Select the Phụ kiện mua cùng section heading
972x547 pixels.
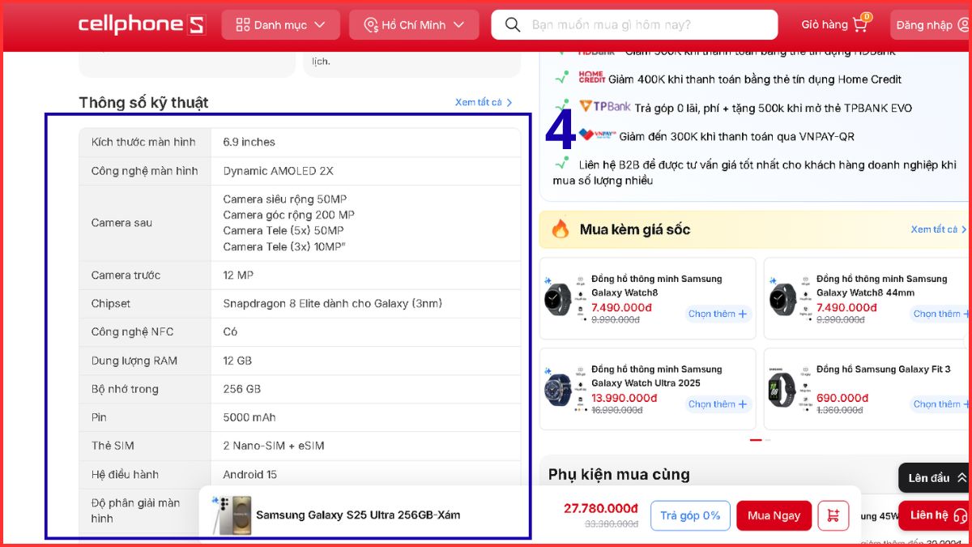620,474
